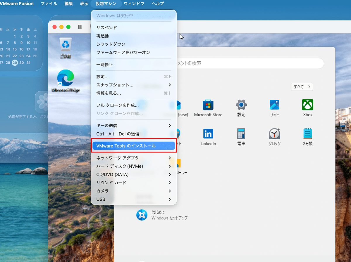Open the はじめに Windows setup item
The image size is (351, 262).
pos(162,215)
